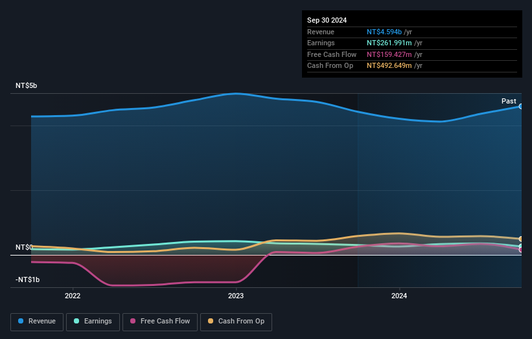Click the 2022 x-axis label
Viewport: 532px width, 339px height.
pyautogui.click(x=73, y=296)
